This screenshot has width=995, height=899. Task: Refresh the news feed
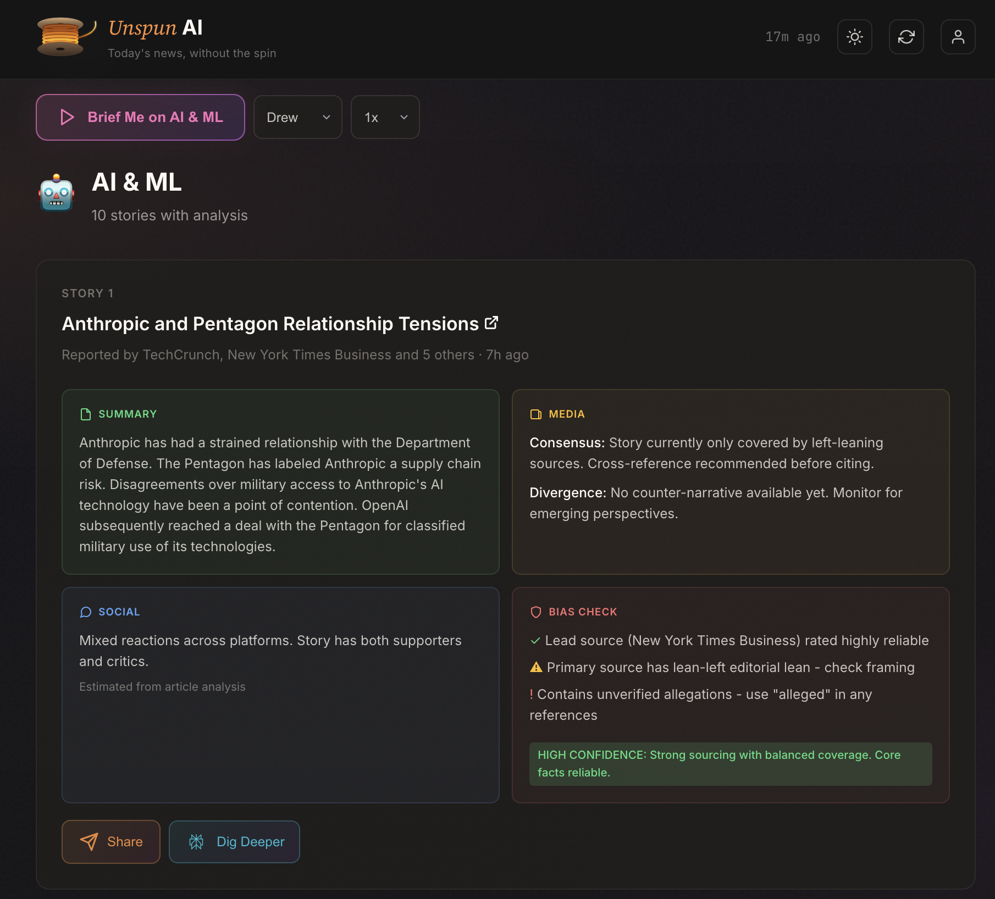pos(906,37)
